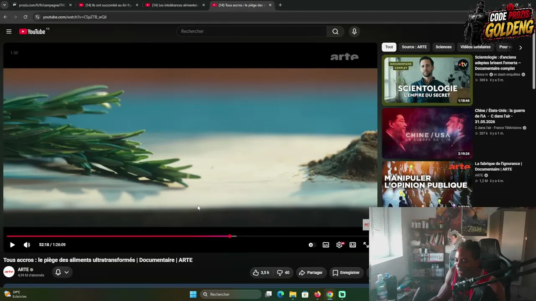Enter fullscreen mode
The width and height of the screenshot is (536, 301).
(x=366, y=245)
